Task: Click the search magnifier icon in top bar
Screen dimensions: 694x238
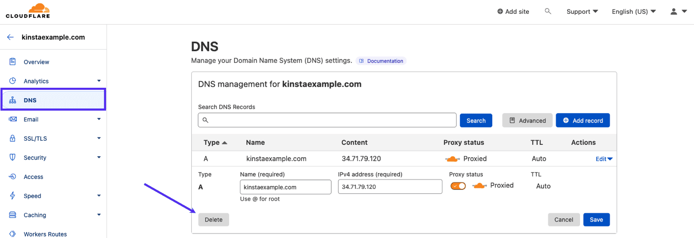Action: click(x=548, y=11)
